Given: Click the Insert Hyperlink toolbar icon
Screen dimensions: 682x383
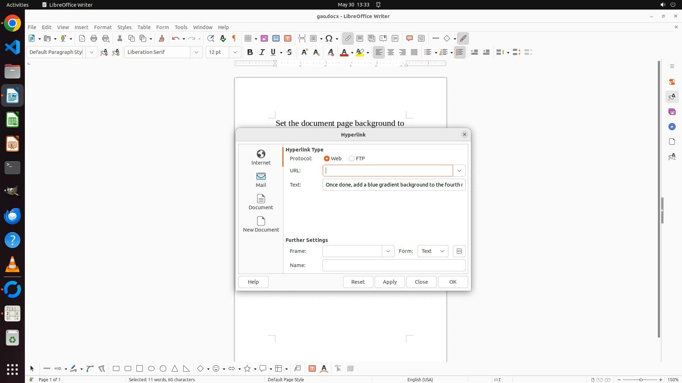Looking at the screenshot, I should click(348, 38).
